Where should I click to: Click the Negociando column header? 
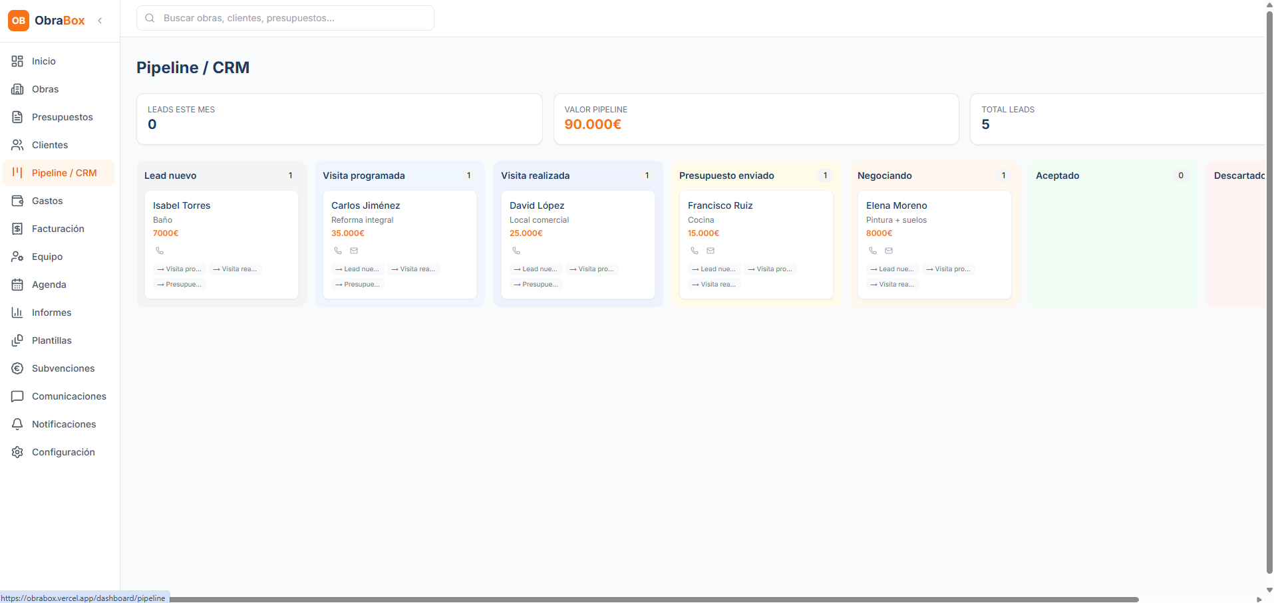click(x=885, y=176)
